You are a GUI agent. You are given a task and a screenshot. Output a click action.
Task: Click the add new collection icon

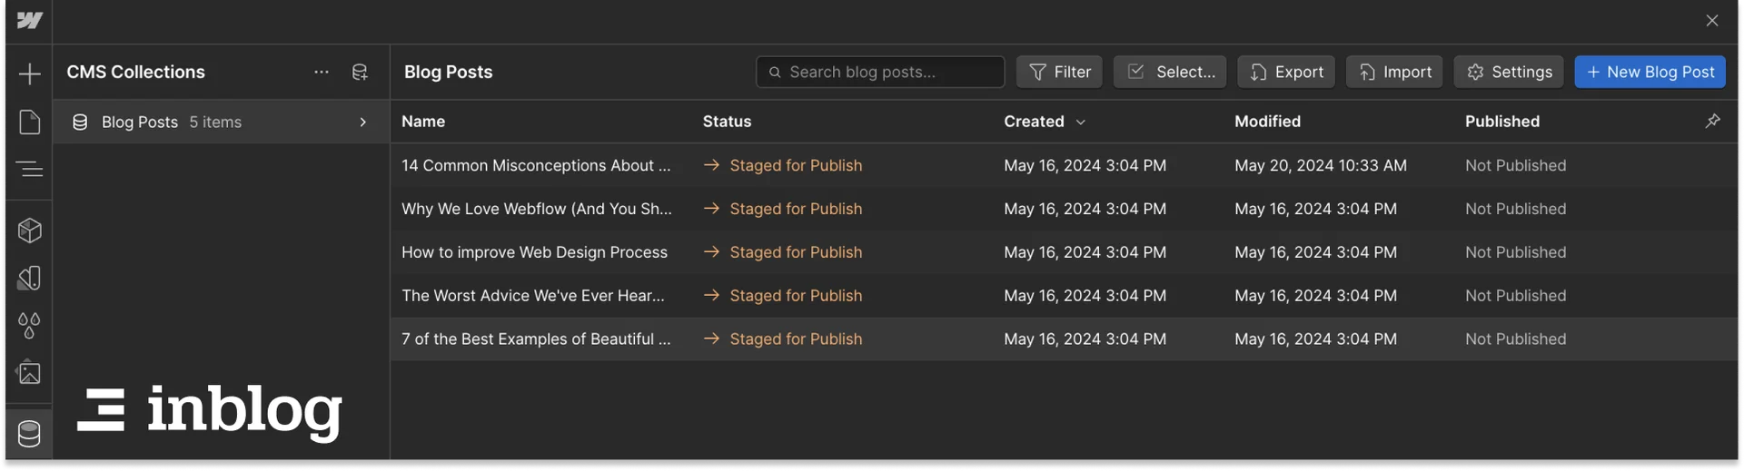click(360, 73)
